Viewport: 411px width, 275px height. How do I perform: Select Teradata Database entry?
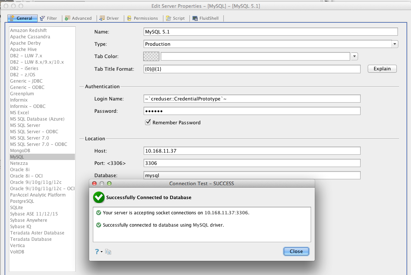[31, 239]
